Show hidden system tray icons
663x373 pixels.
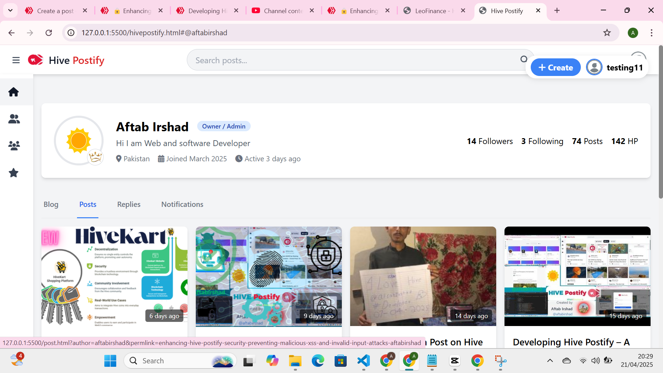(550, 361)
